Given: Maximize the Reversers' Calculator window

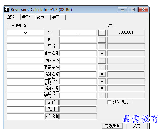Looking at the screenshot, I should pyautogui.click(x=133, y=10).
